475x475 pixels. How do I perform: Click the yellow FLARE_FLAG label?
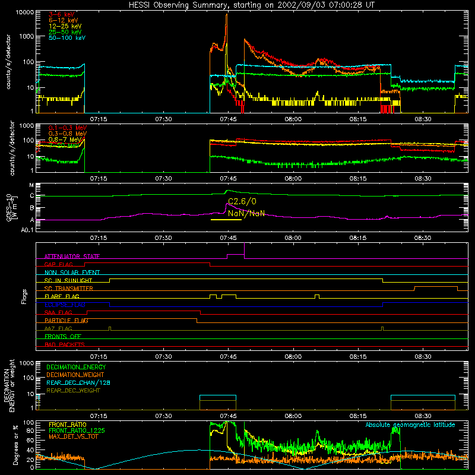click(x=62, y=296)
